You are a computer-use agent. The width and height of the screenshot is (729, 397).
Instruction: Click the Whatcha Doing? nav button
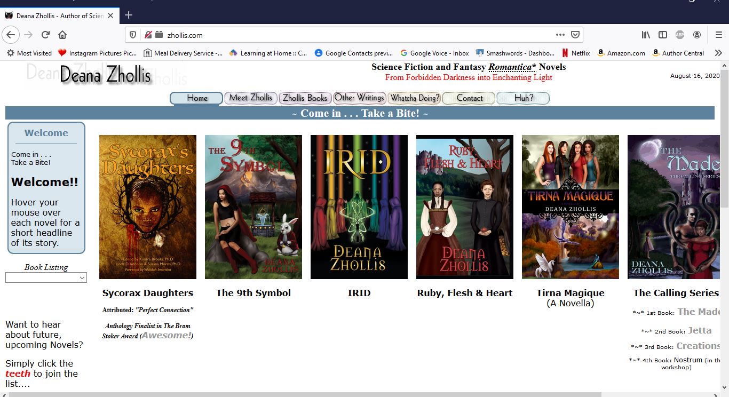click(414, 98)
